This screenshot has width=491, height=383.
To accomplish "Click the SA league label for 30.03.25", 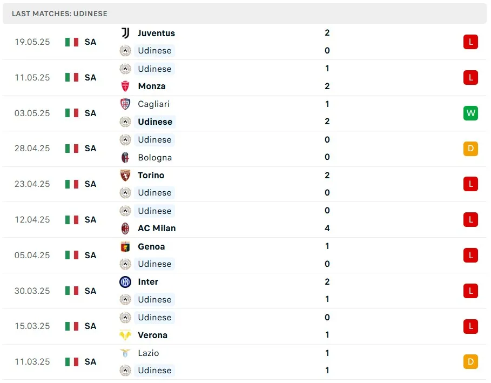I will tap(90, 291).
